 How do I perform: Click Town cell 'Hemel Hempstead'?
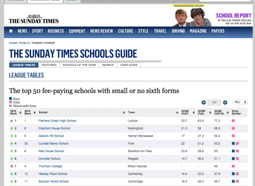[140, 136]
